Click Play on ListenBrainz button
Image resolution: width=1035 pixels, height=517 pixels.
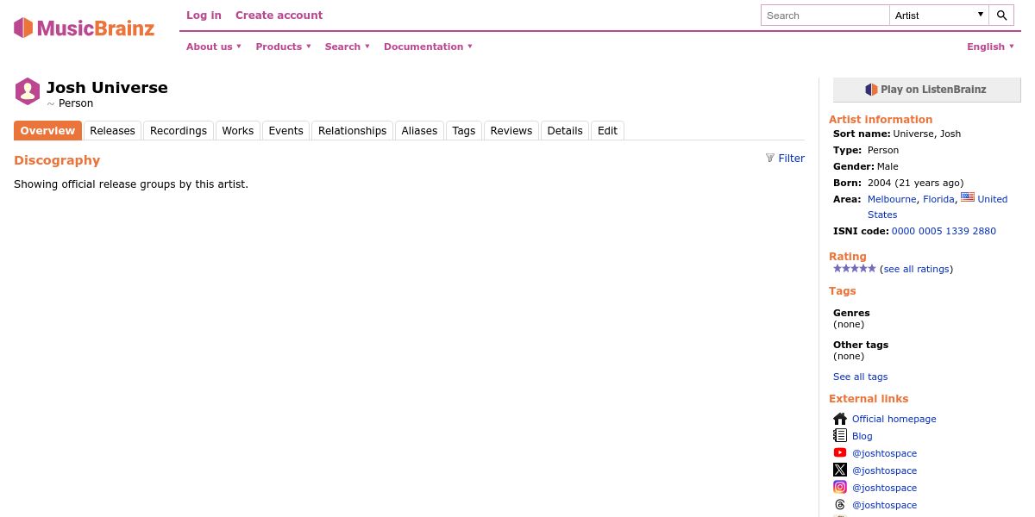[x=926, y=90]
